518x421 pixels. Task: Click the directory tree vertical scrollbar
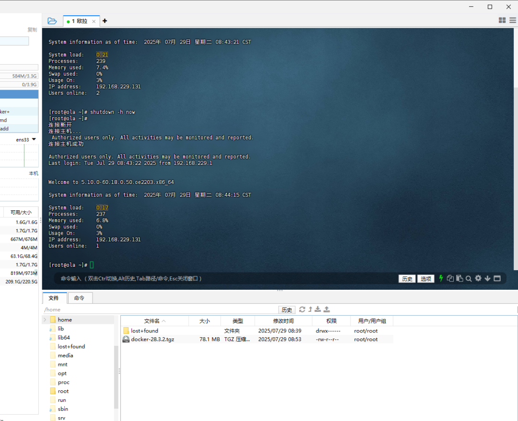[116, 376]
